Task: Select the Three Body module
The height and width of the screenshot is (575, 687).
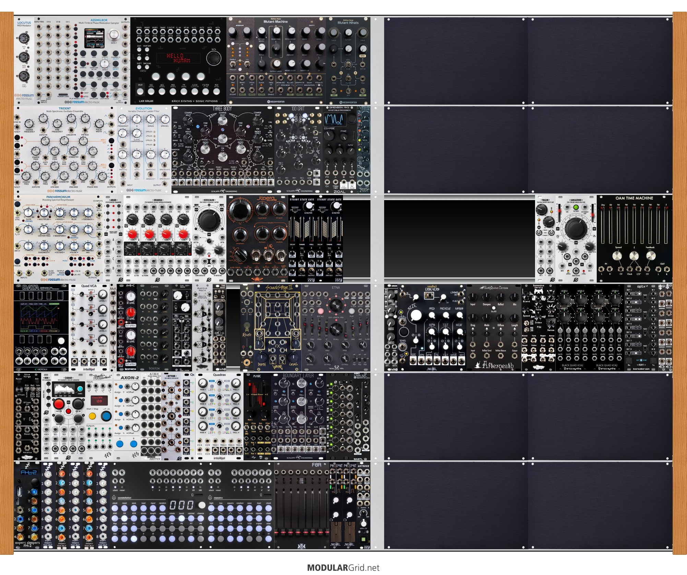Action: [x=223, y=150]
